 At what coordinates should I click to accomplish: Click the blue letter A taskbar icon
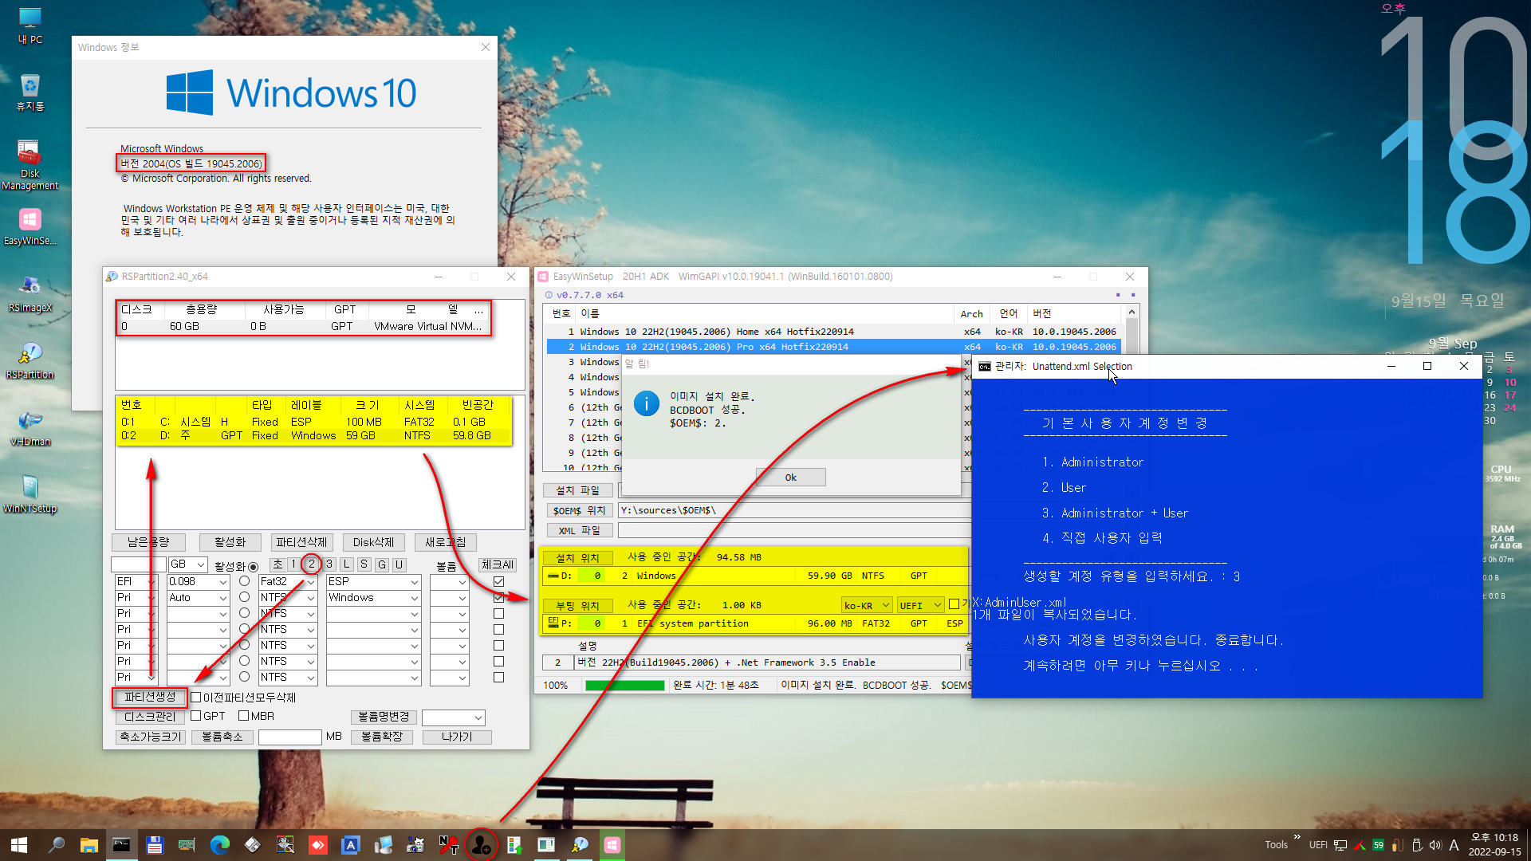[351, 845]
